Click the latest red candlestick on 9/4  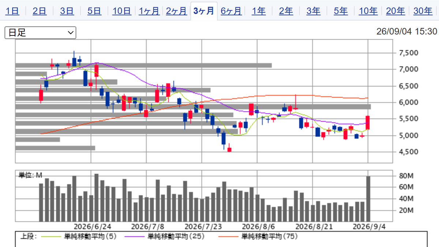click(x=368, y=123)
